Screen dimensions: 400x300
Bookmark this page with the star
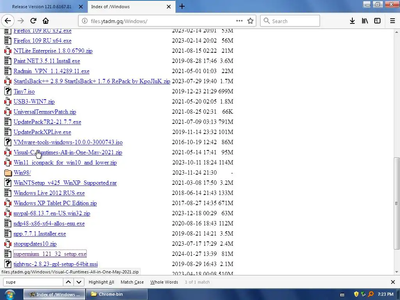(x=250, y=21)
